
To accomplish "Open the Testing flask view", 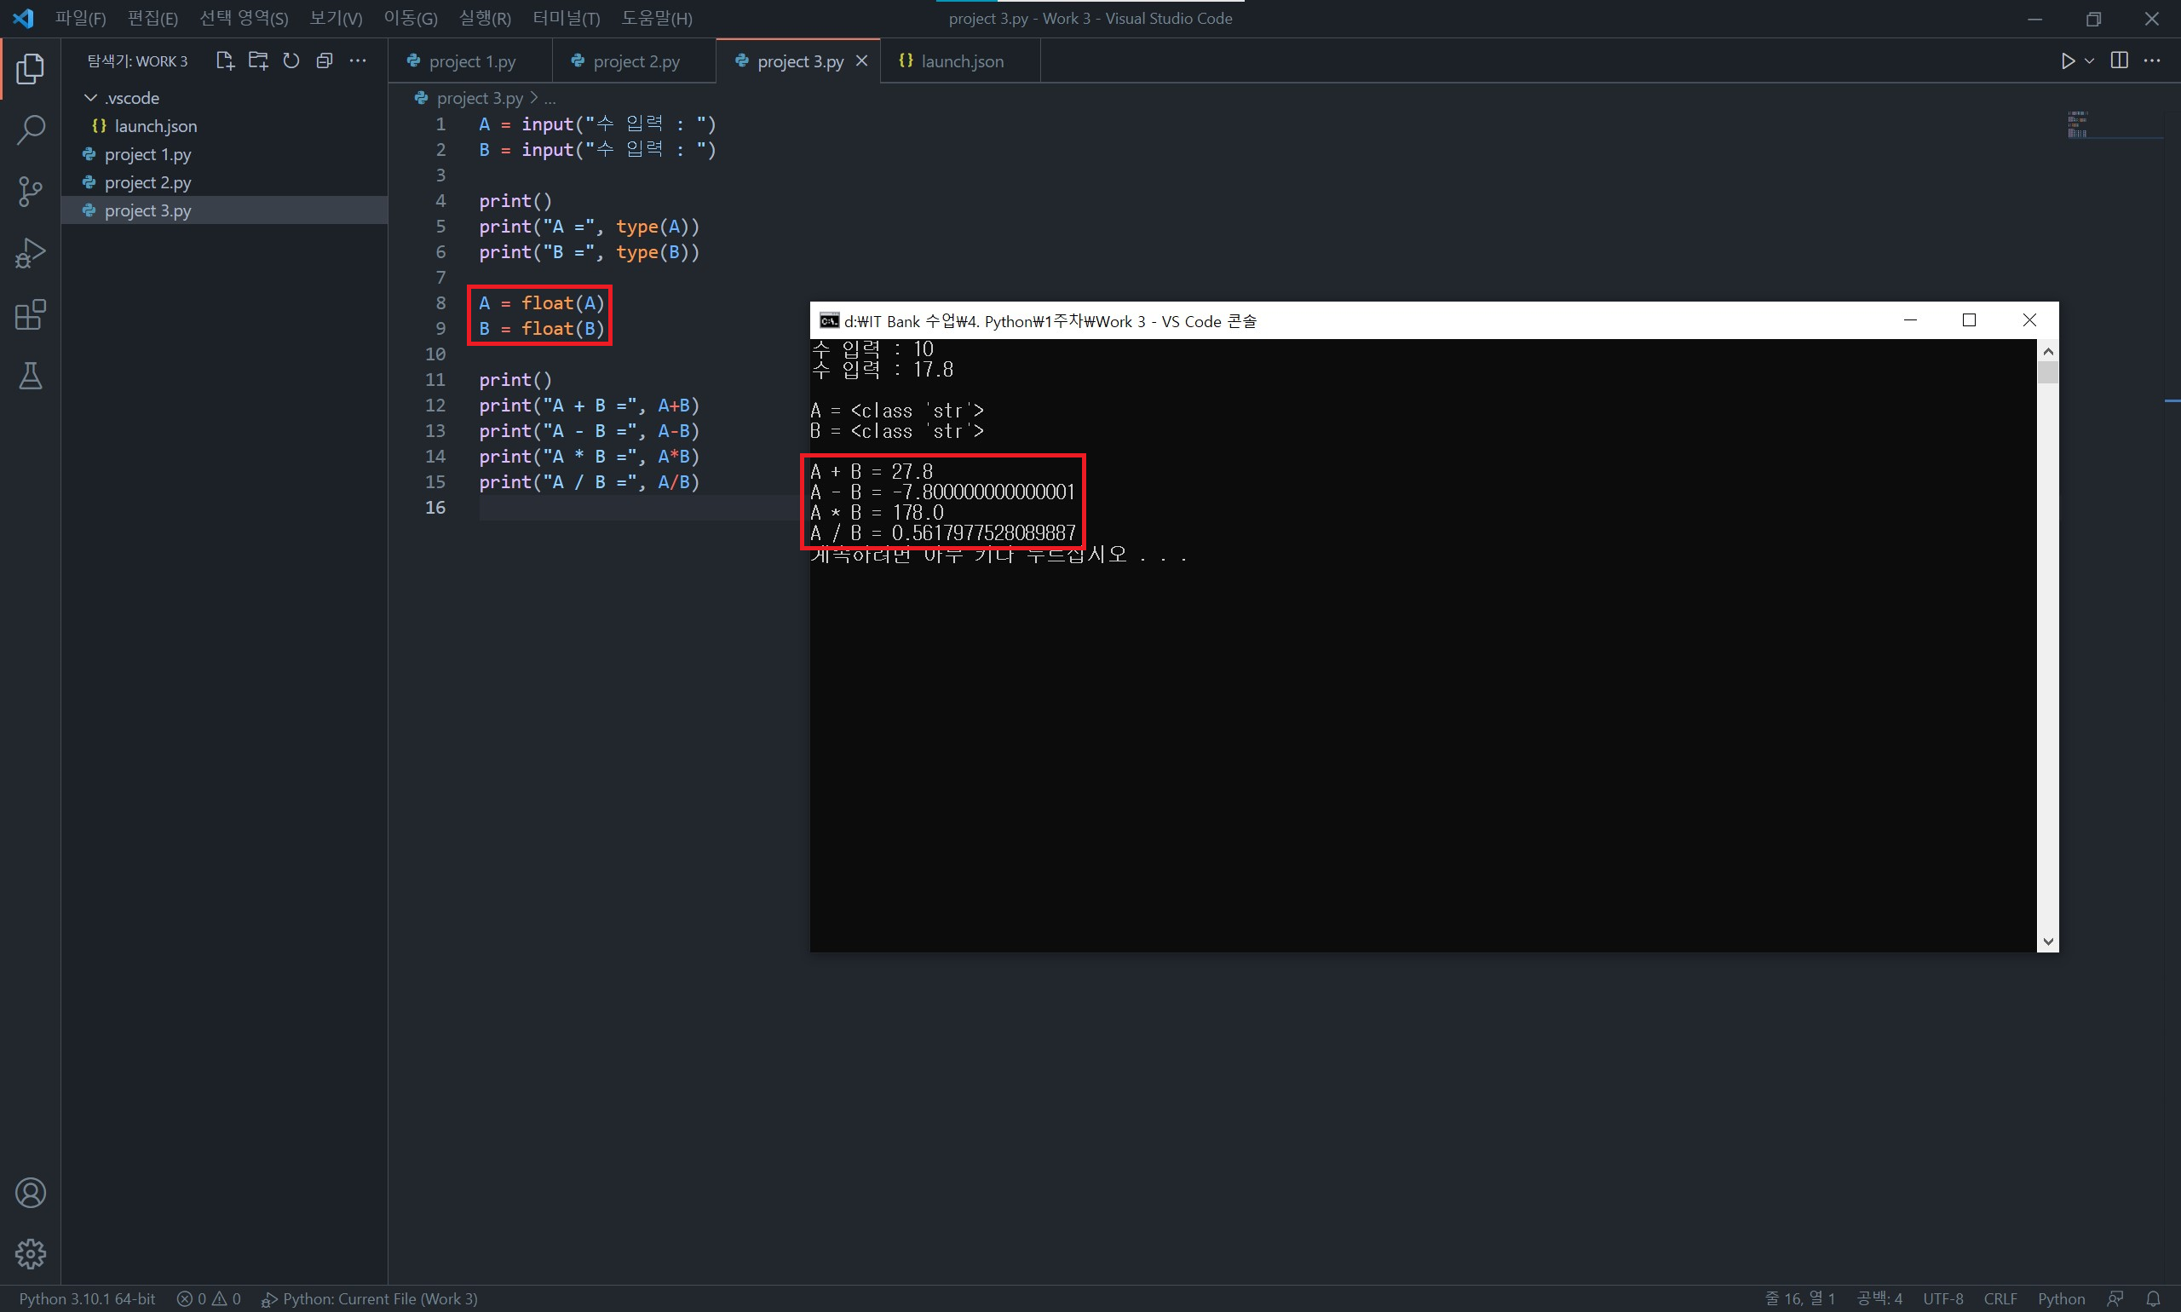I will (30, 377).
